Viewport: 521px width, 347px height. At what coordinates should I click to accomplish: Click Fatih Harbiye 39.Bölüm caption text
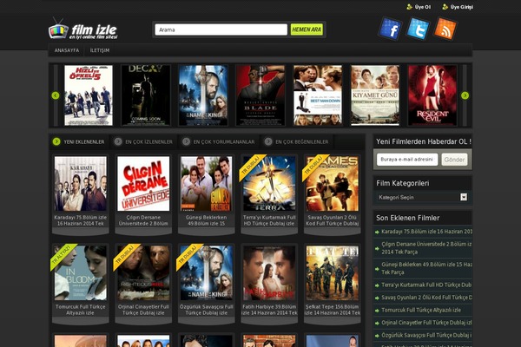pos(269,310)
